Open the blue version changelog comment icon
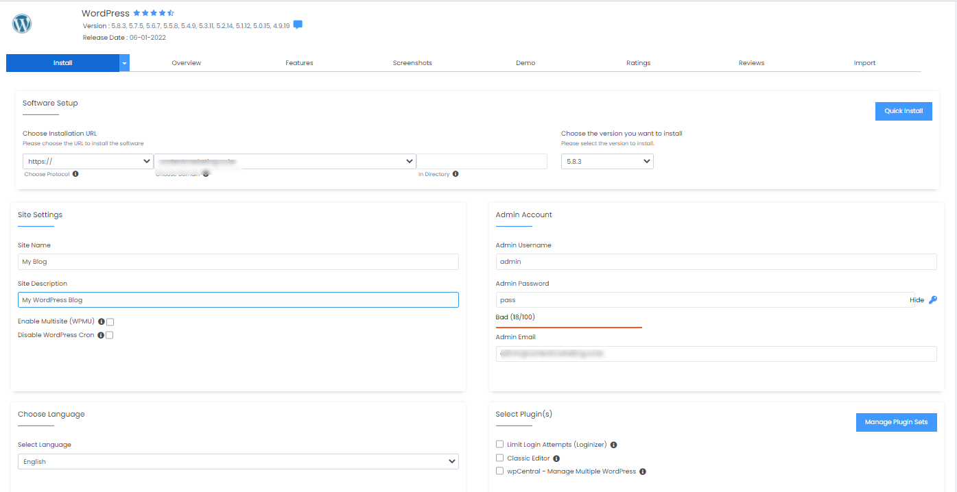The image size is (957, 492). pyautogui.click(x=298, y=25)
